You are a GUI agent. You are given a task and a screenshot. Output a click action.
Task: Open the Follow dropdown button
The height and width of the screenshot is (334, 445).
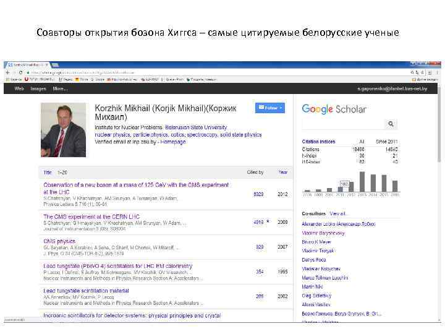(x=269, y=108)
